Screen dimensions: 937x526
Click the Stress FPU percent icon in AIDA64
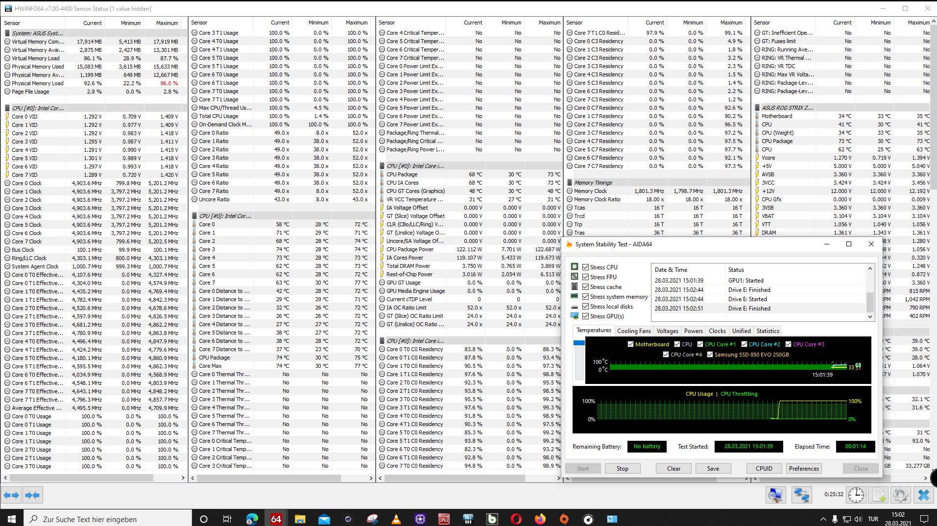[575, 277]
